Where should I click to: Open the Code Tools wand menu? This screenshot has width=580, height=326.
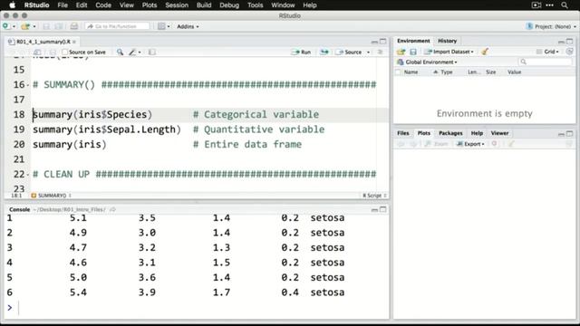(x=134, y=53)
